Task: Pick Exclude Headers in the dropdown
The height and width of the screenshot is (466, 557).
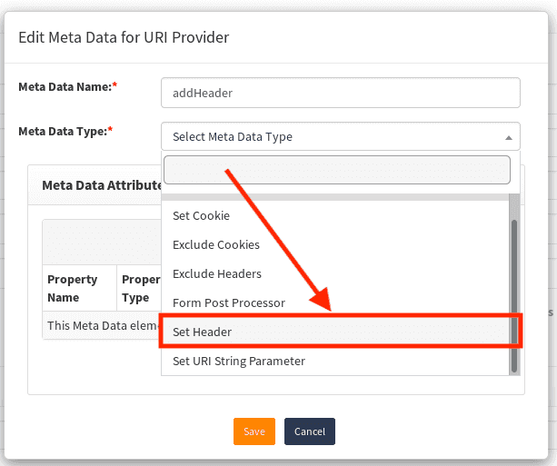Action: click(x=217, y=274)
